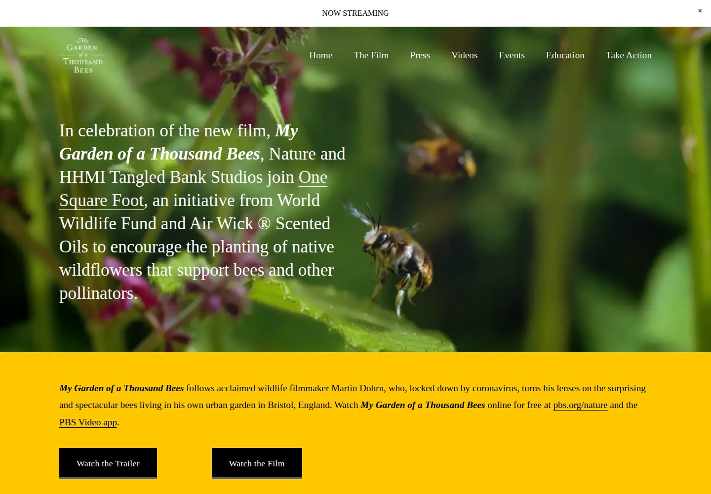This screenshot has height=494, width=711.
Task: Go to the Education section
Action: click(565, 55)
